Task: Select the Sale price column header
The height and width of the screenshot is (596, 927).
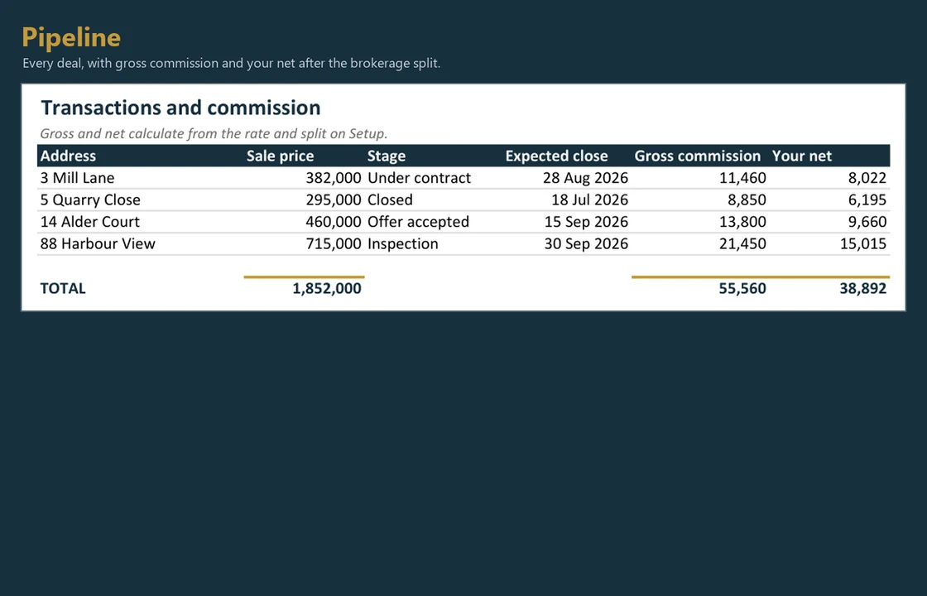Action: pos(281,156)
